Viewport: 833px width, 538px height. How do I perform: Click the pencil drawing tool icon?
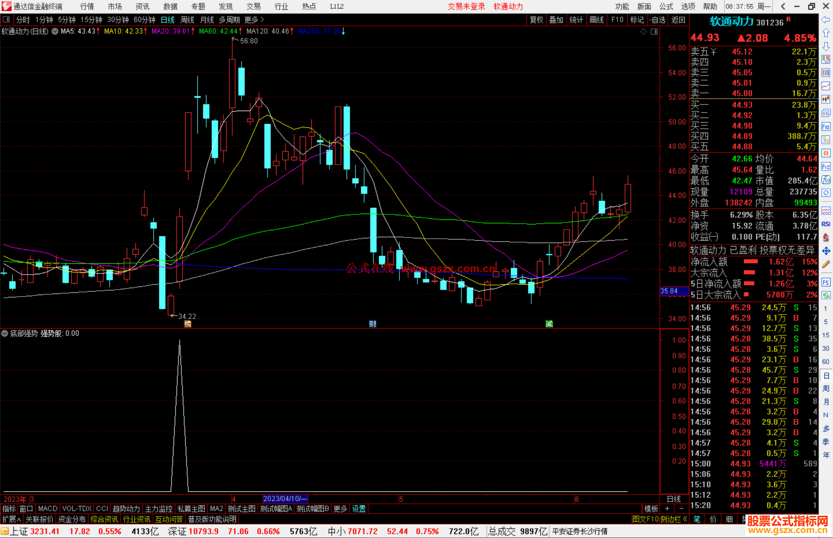(x=826, y=264)
